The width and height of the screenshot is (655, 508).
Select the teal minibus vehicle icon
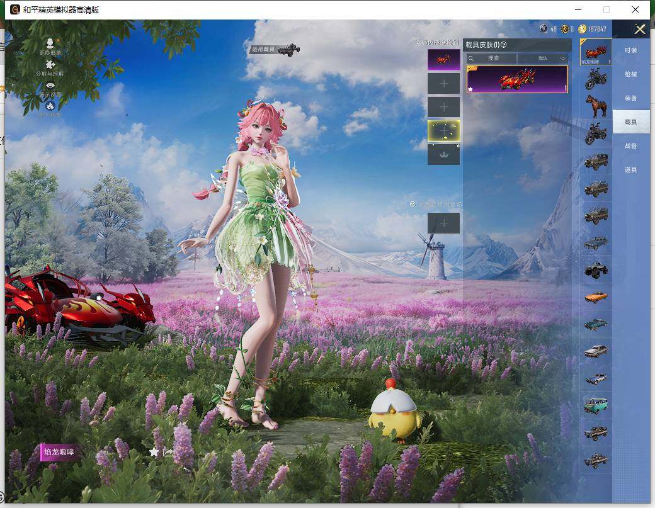595,405
